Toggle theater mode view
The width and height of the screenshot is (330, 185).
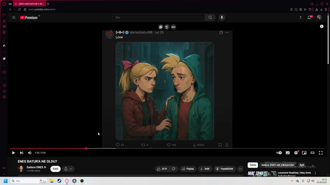(x=312, y=153)
